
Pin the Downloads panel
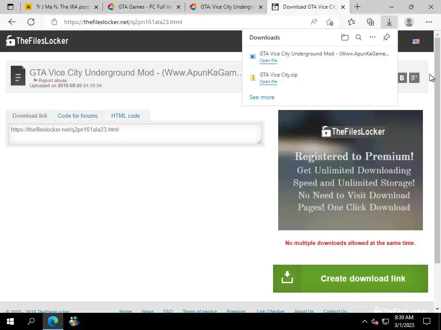[x=386, y=37]
